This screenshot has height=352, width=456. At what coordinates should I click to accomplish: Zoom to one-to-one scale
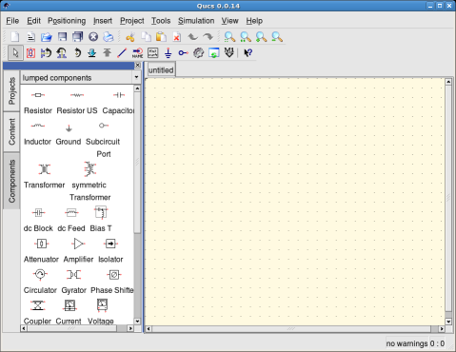pyautogui.click(x=246, y=37)
